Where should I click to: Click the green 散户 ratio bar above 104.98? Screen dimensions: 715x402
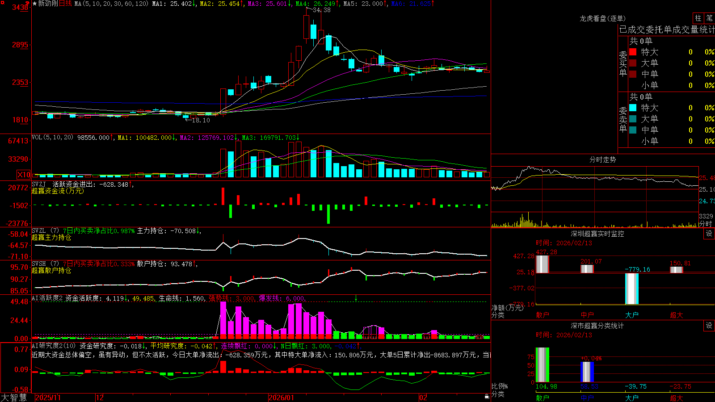[x=542, y=365]
